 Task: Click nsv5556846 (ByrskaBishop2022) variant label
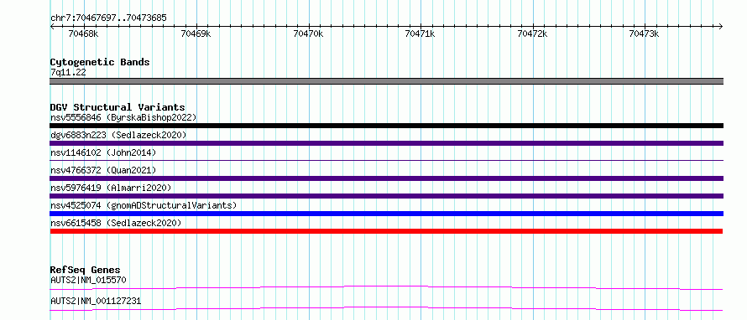coord(123,117)
